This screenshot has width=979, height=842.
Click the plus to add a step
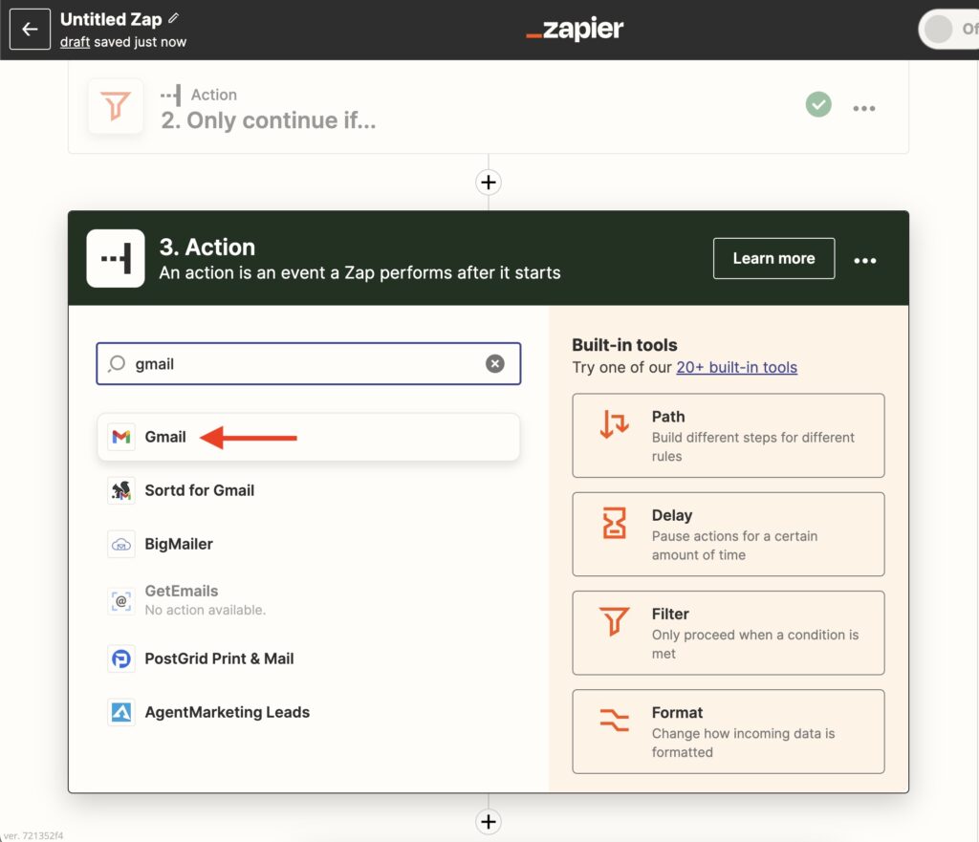point(489,182)
